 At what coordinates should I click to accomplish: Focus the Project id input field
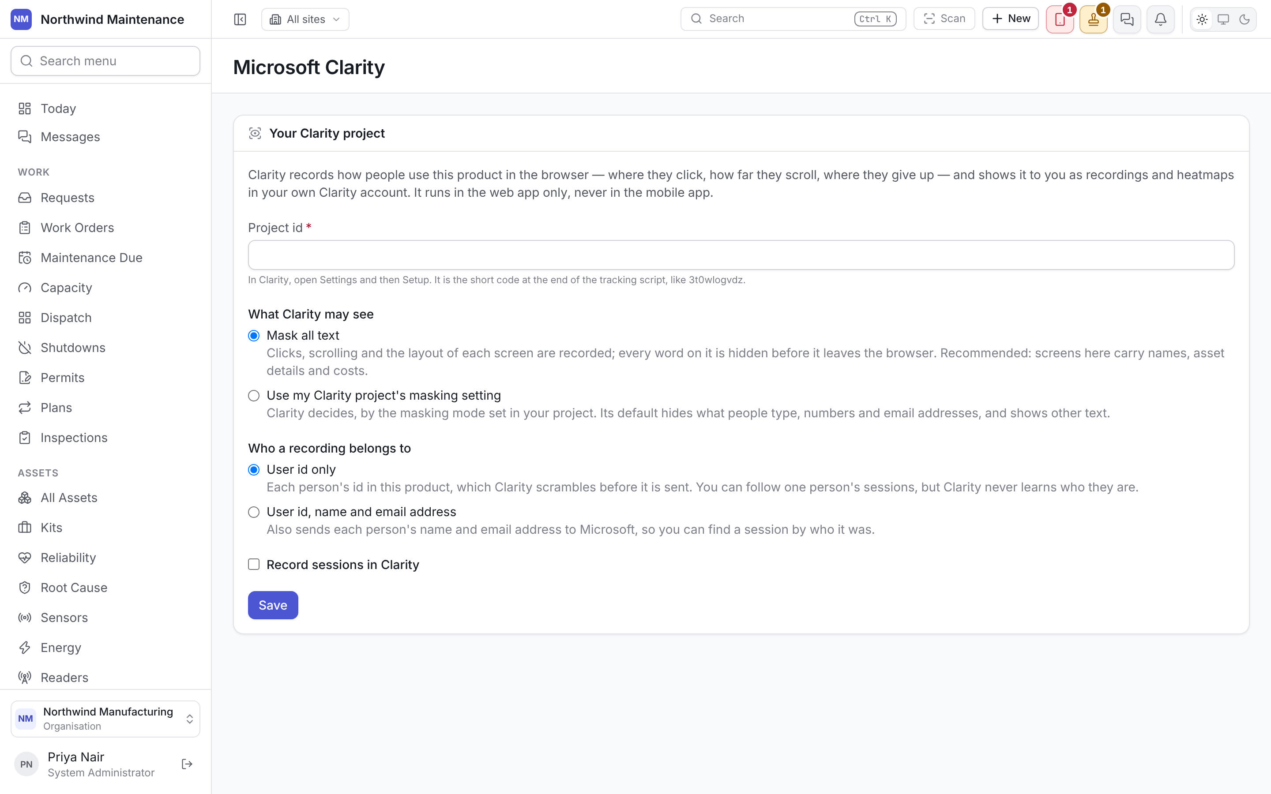[741, 255]
